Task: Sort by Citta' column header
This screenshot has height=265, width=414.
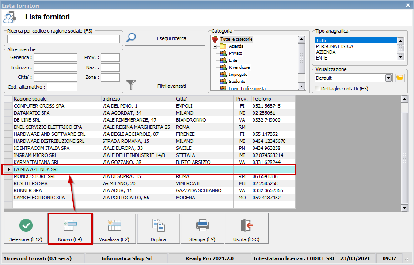Action: 204,99
